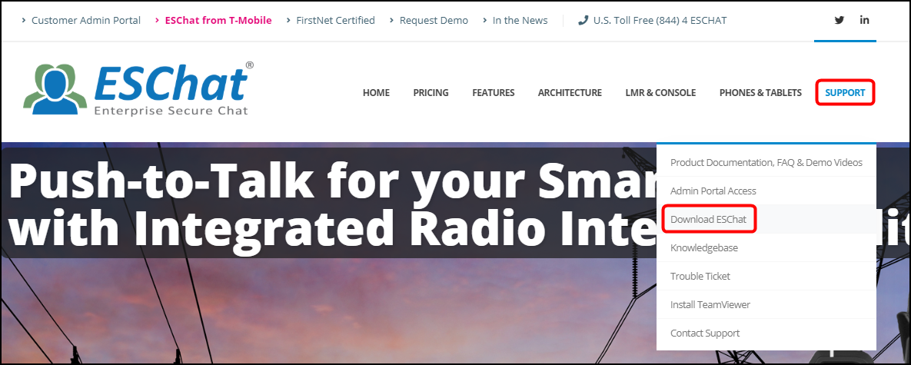Screen dimensions: 911x365
Task: Open PHONES & TABLETS navigation item
Action: pos(760,93)
